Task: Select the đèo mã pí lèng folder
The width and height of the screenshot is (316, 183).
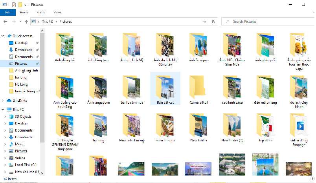Action: tap(266, 90)
